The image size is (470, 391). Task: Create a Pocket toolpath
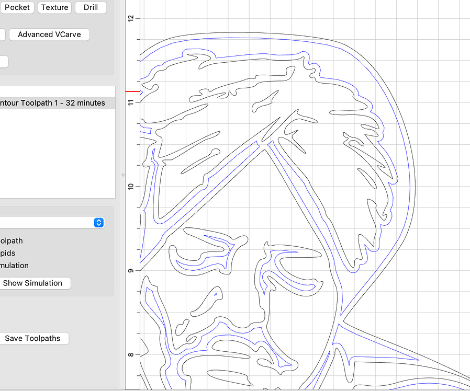17,7
